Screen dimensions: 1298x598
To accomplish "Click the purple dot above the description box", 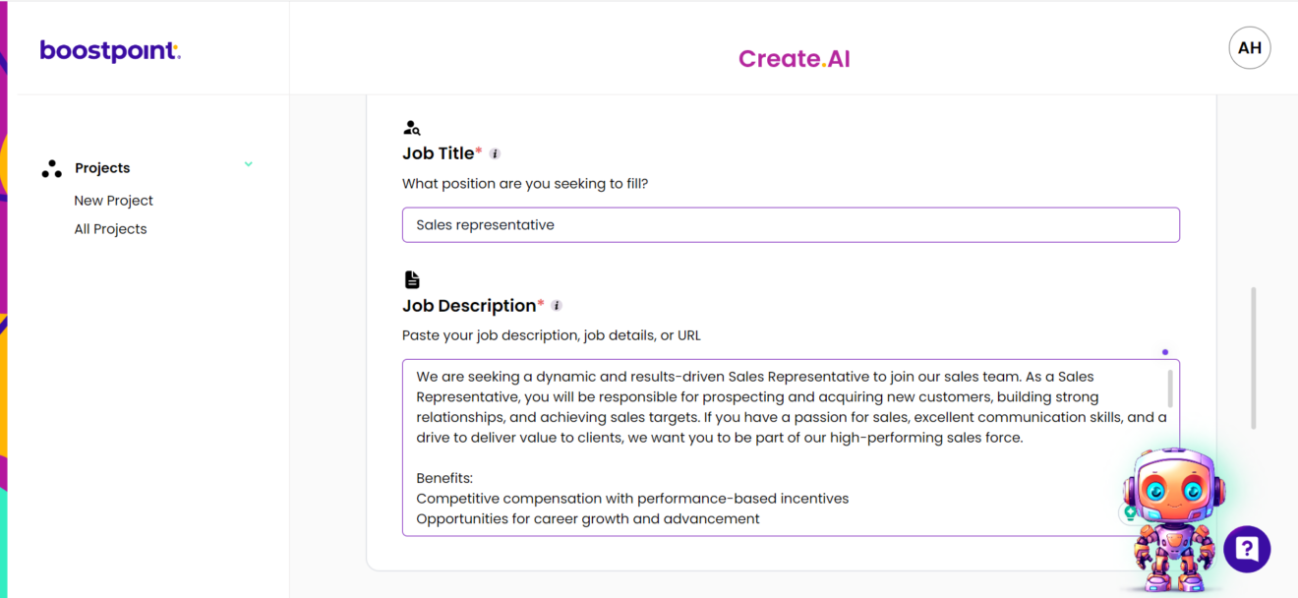I will [1165, 351].
